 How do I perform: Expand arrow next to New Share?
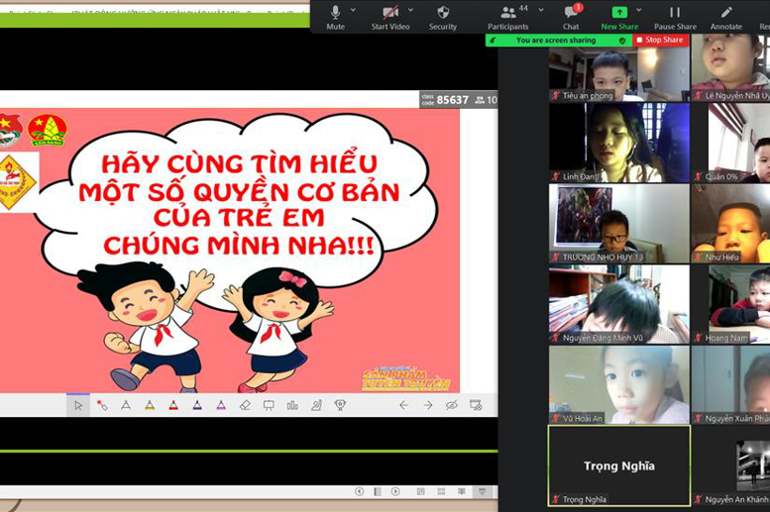point(639,10)
